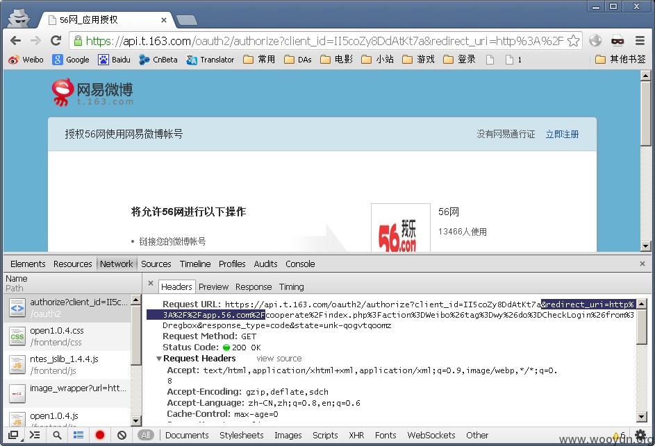
Task: Select the ntes_jslib_1.4.4.js request row
Action: [x=67, y=365]
